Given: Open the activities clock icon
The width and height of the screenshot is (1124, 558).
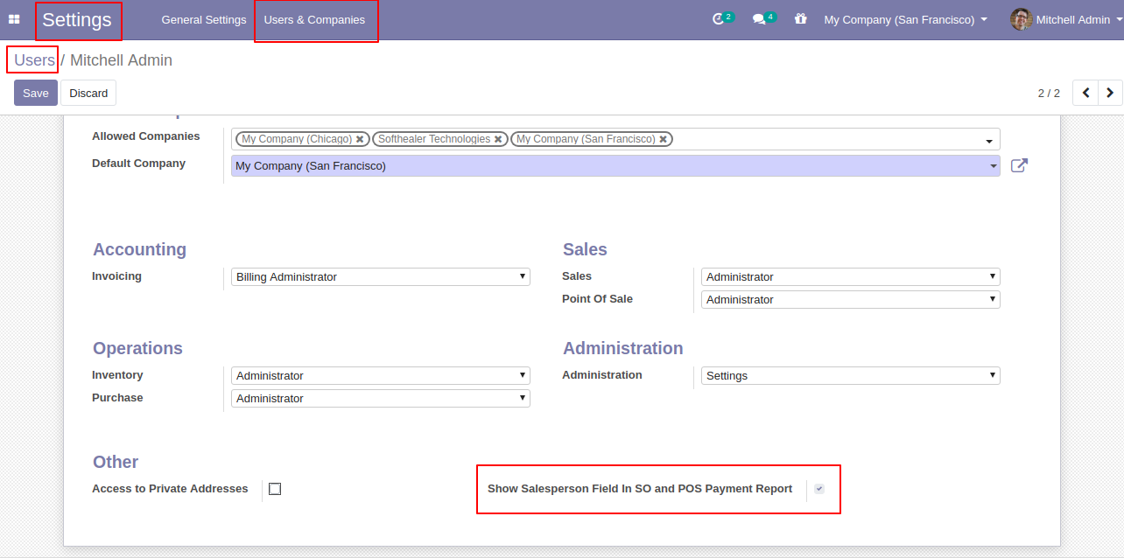Looking at the screenshot, I should tap(719, 19).
